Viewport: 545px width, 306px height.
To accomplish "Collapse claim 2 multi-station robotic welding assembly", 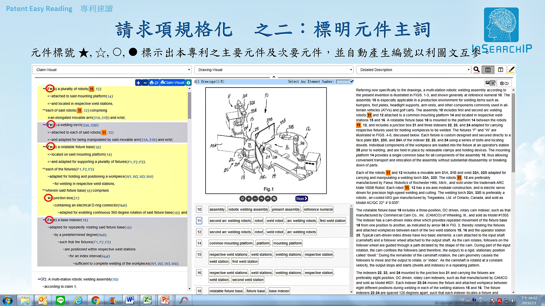I will (39, 279).
